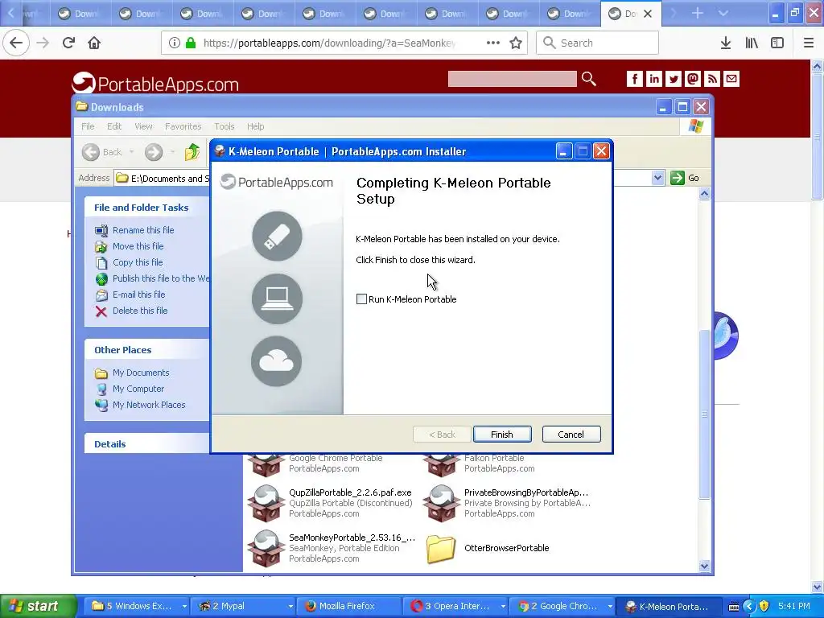Screen dimensions: 824x618
Task: Open Help menu in Downloads window
Action: coord(255,126)
